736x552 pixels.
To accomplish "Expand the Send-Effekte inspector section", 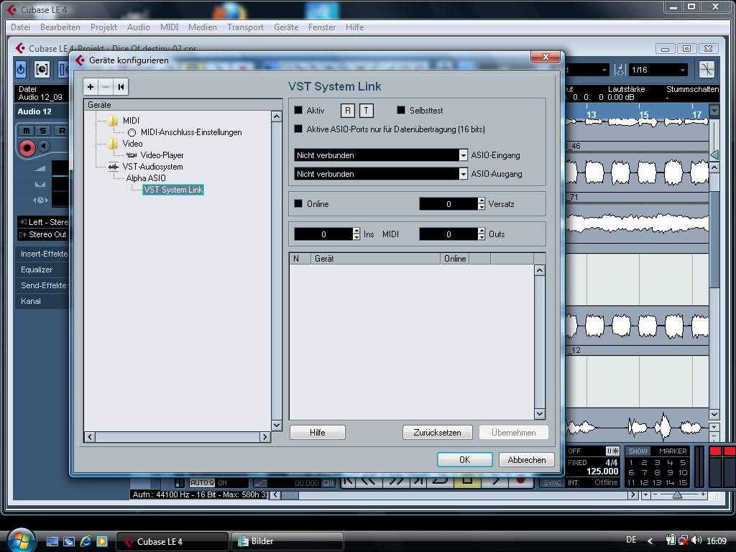I will 42,285.
